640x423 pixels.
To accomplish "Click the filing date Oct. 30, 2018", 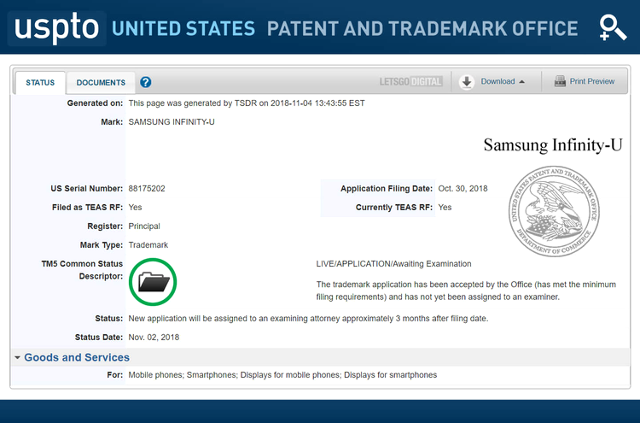I will point(463,188).
